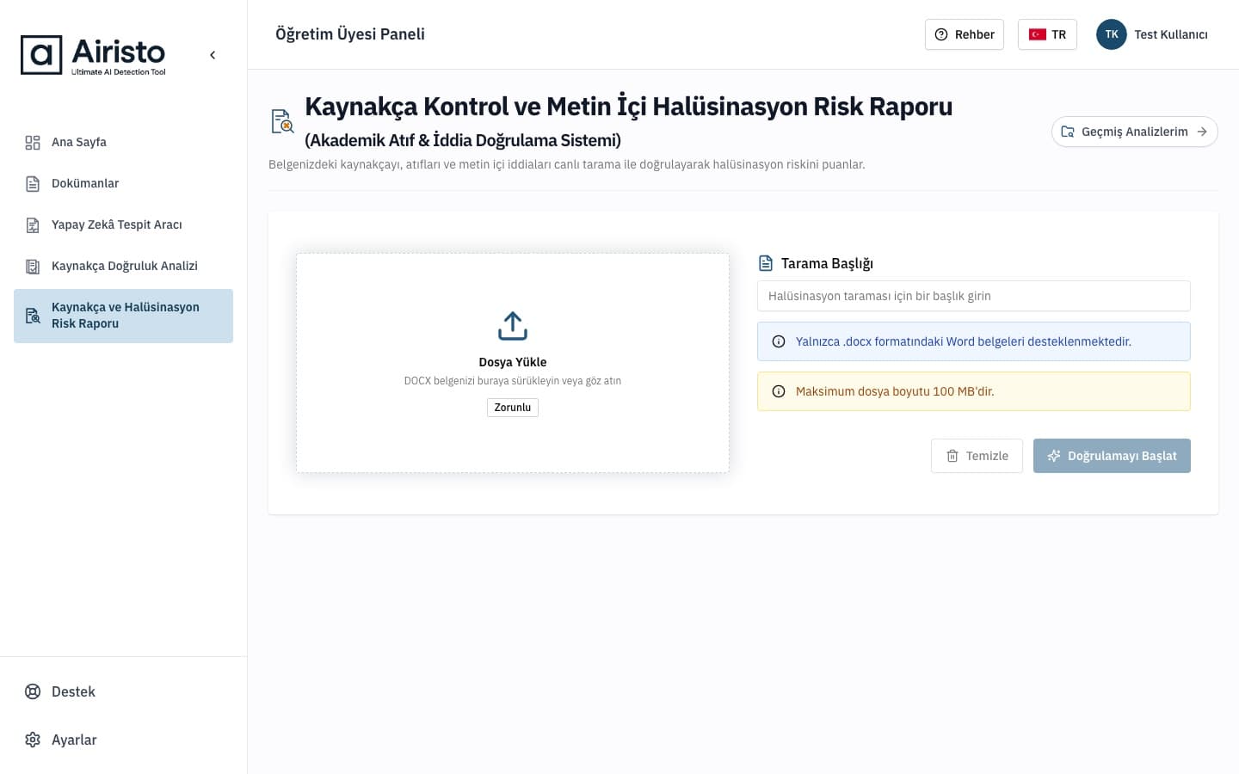The height and width of the screenshot is (774, 1239).
Task: Open the Rehber guide button
Action: pos(965,34)
